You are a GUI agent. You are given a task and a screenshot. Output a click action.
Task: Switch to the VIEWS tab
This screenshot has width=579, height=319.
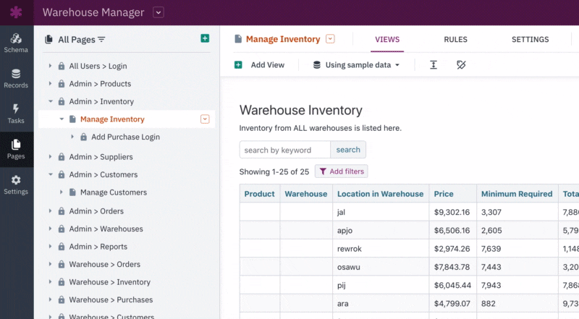pyautogui.click(x=387, y=40)
